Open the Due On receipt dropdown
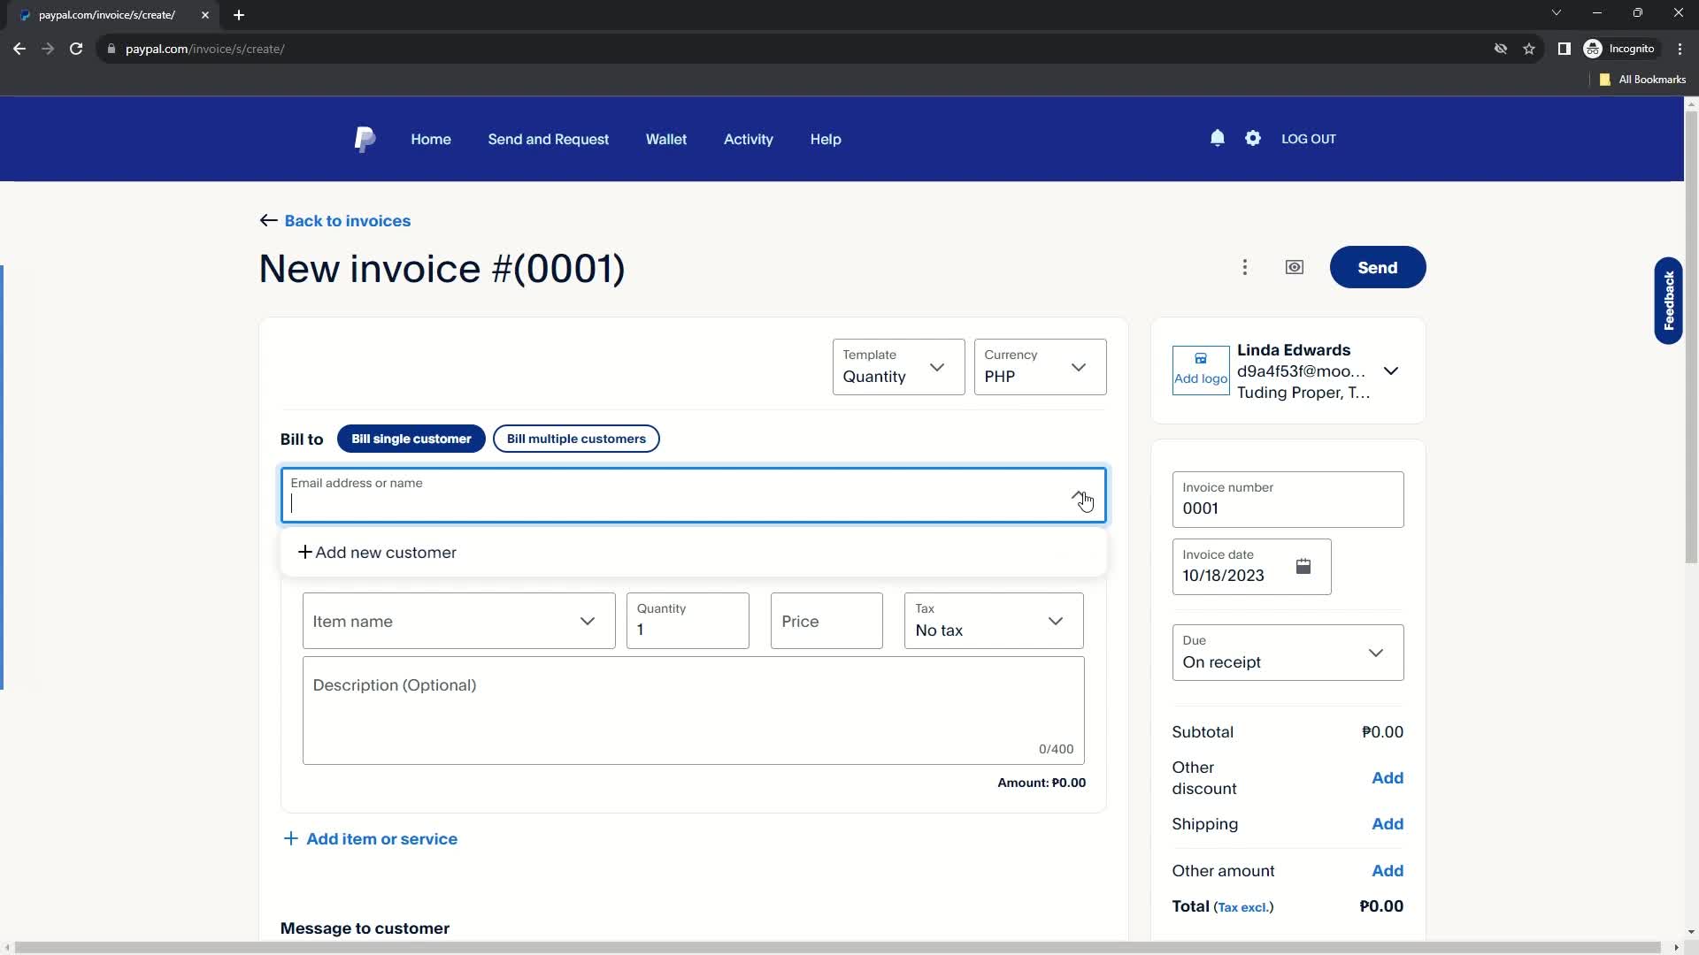Image resolution: width=1699 pixels, height=955 pixels. (1288, 653)
